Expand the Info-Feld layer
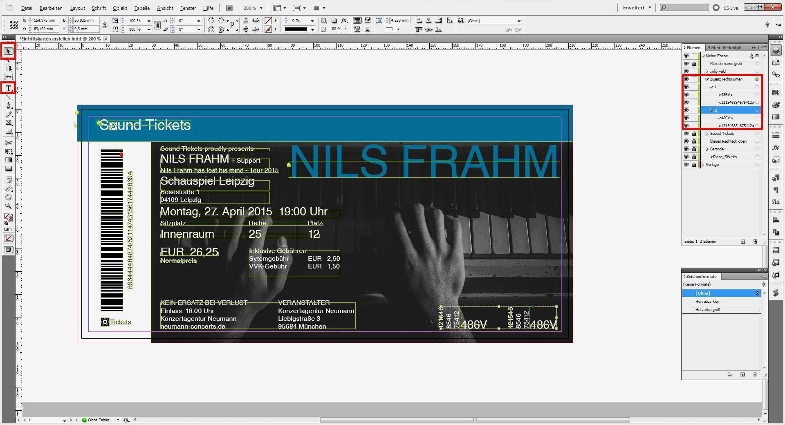This screenshot has height=425, width=785. 706,71
